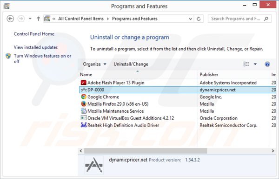Maximize the Programs and Features window
Image resolution: width=279 pixels, height=179 pixels.
tap(255, 5)
